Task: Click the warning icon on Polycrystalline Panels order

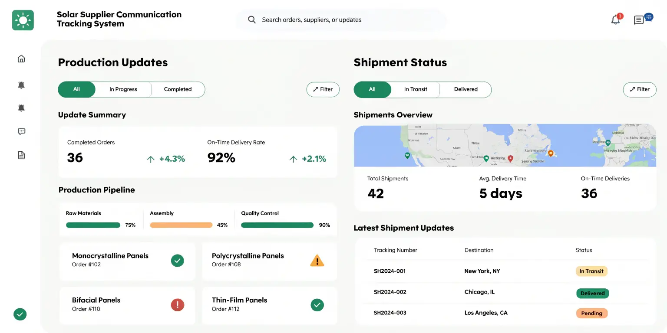Action: (x=317, y=260)
